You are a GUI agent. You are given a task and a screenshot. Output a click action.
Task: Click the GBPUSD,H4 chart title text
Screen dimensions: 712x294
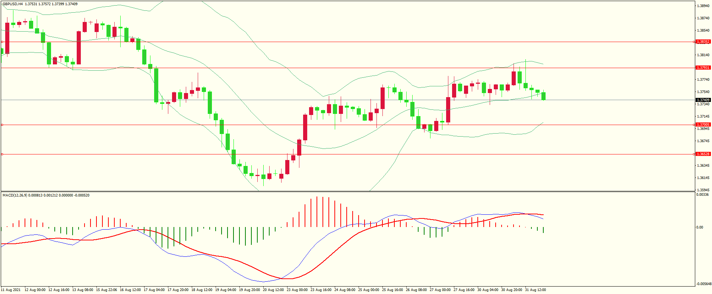(x=12, y=4)
